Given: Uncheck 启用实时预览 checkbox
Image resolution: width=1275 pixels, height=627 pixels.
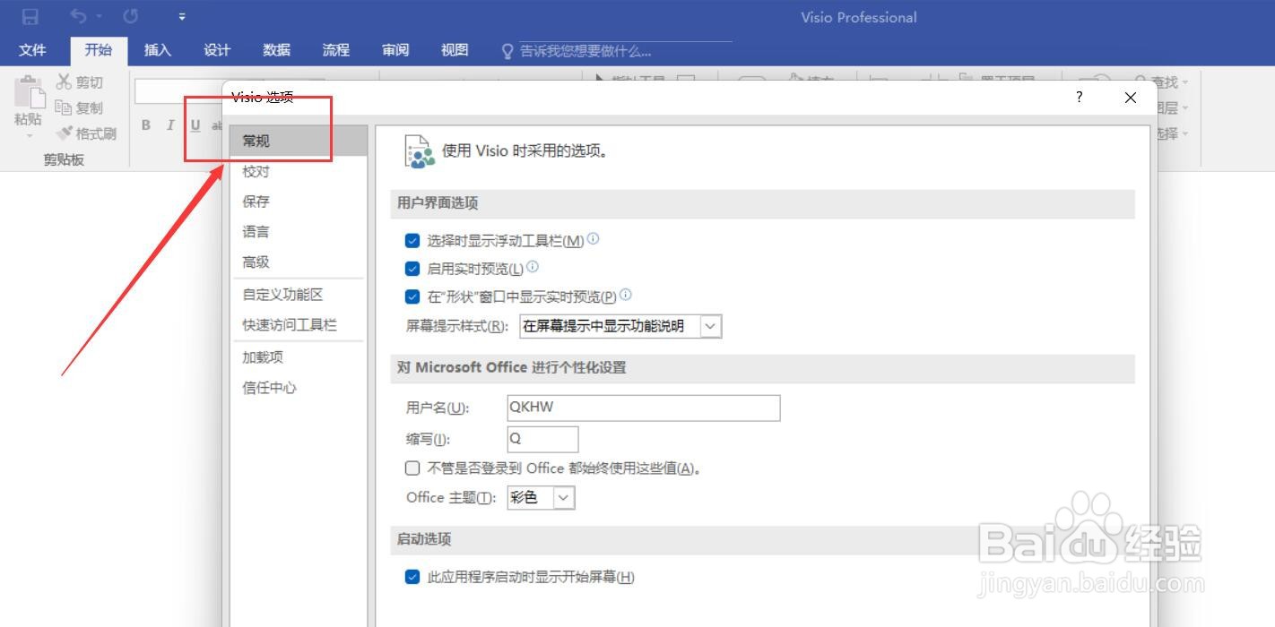Looking at the screenshot, I should (412, 269).
